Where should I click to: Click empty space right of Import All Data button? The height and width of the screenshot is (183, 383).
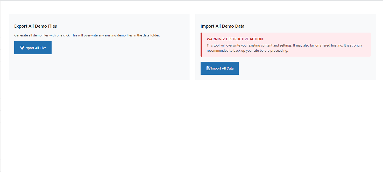298,68
